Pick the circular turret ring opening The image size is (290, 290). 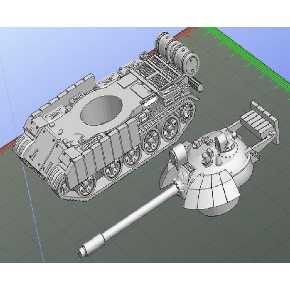pos(101,110)
